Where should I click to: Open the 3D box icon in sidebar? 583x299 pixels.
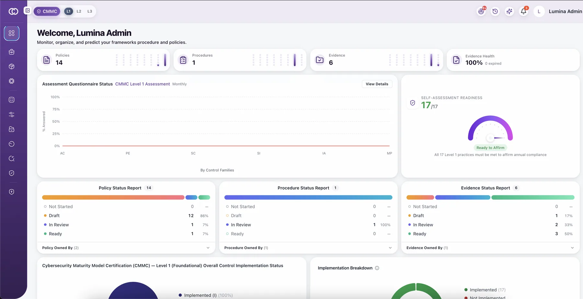pyautogui.click(x=12, y=66)
